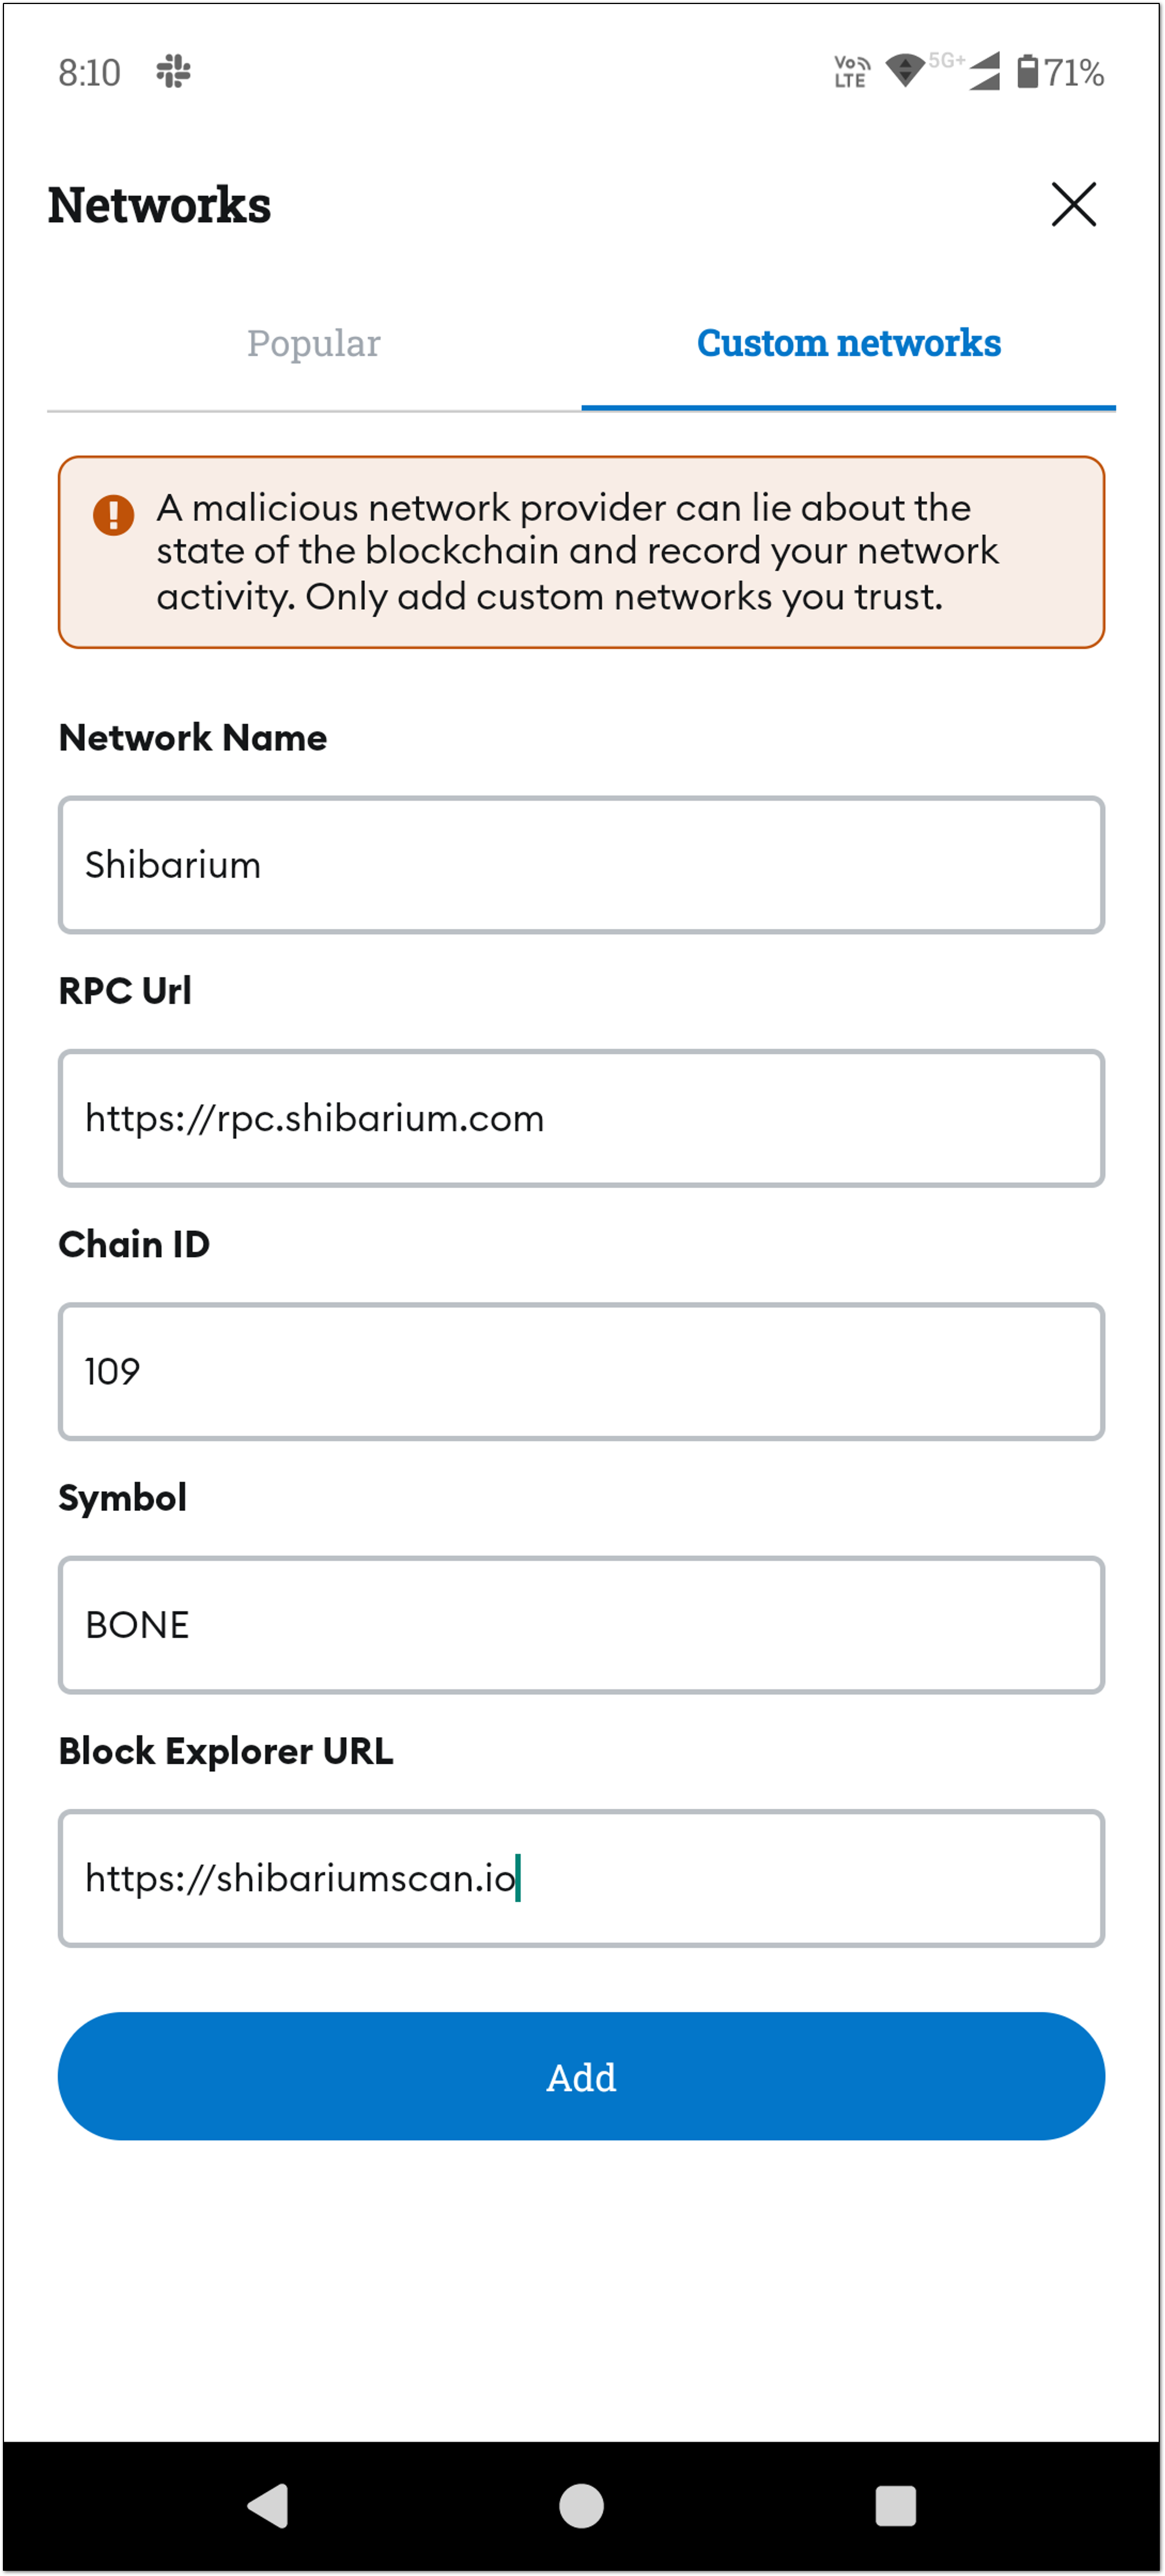Edit the RPC Url input field

581,1118
